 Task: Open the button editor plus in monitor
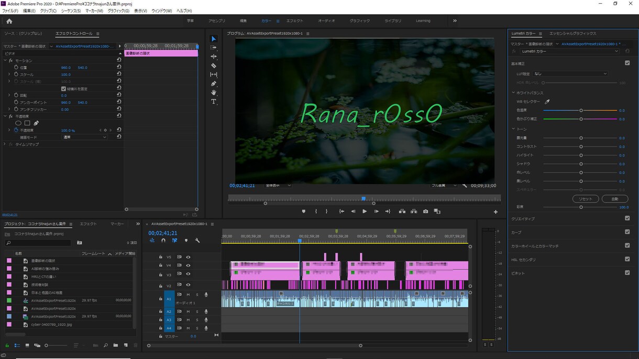(495, 212)
